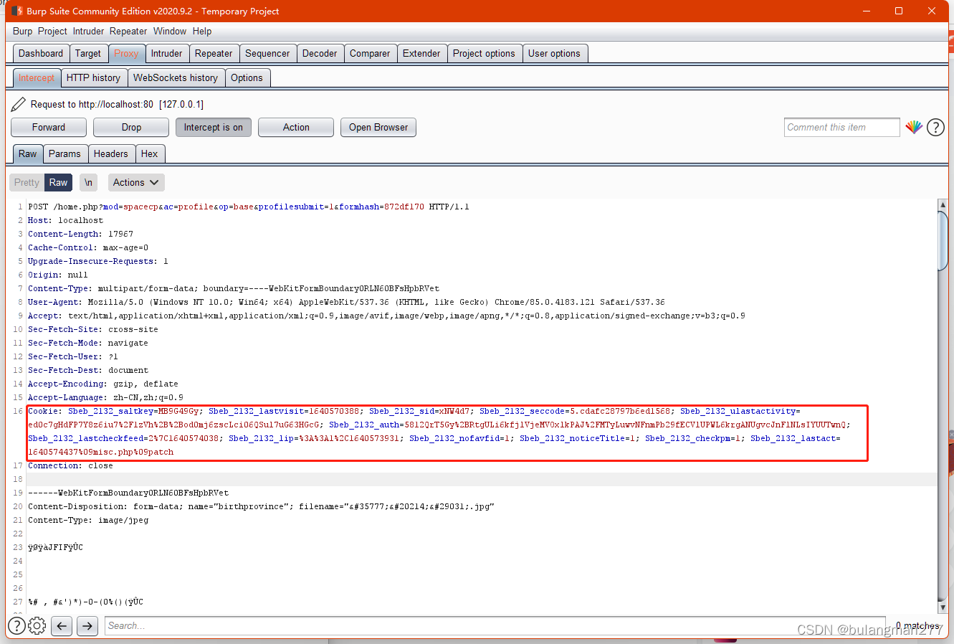Open search settings gear icon
Image resolution: width=954 pixels, height=644 pixels.
click(x=37, y=625)
